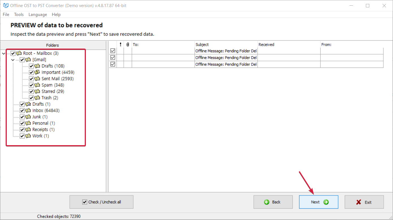Click the Personal (1) folder icon
393x220 pixels.
(x=28, y=123)
